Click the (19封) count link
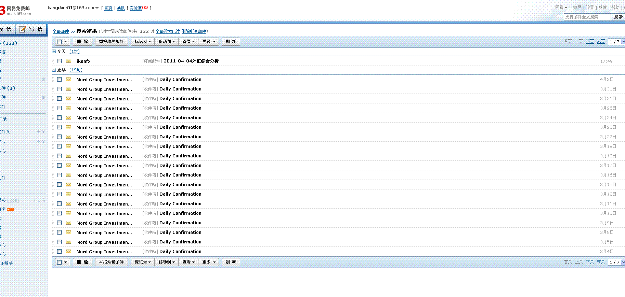The width and height of the screenshot is (625, 297). click(x=76, y=70)
